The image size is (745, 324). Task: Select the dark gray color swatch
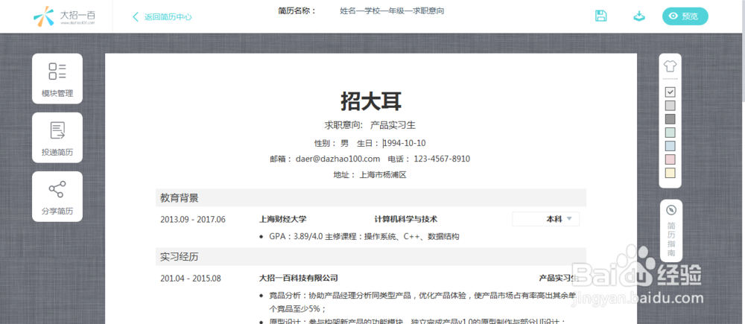tap(670, 118)
